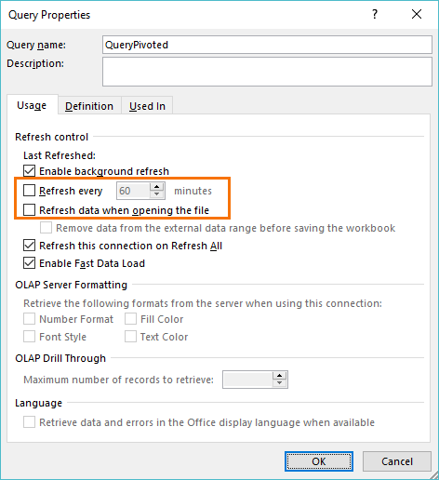Uncheck Enable background refresh

29,171
